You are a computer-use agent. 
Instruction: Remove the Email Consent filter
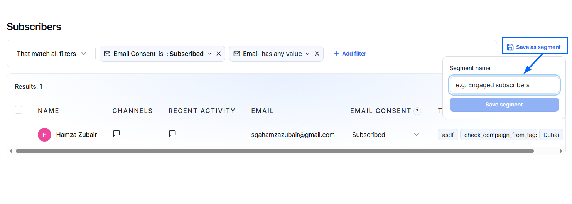(x=218, y=54)
